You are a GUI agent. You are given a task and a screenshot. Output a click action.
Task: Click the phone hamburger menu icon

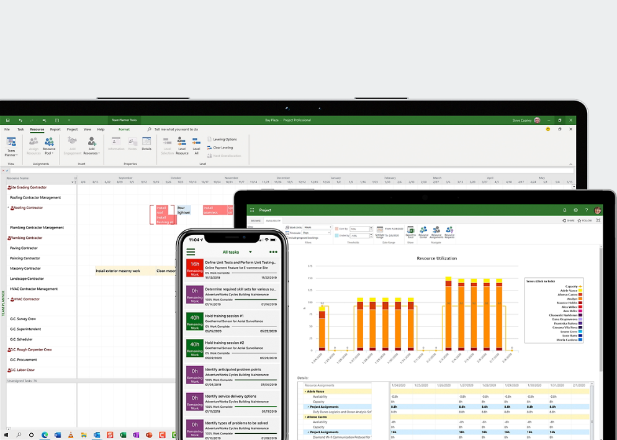tap(191, 252)
